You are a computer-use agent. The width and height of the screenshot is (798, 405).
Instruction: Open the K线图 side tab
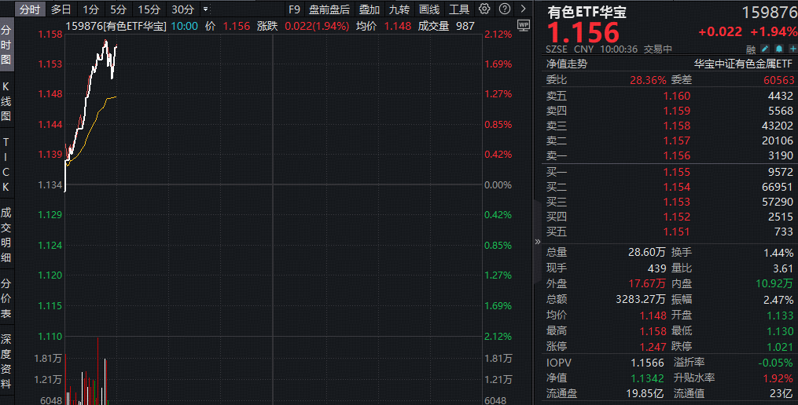[x=6, y=99]
